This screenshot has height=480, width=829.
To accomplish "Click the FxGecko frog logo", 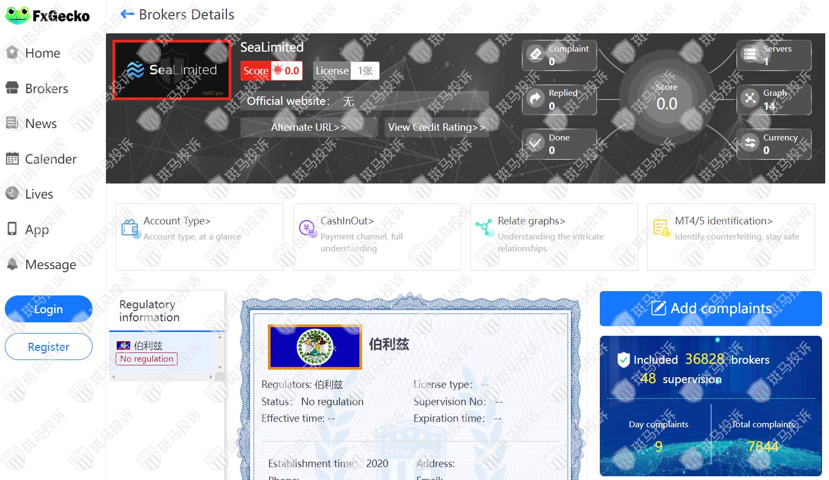I will tap(17, 15).
